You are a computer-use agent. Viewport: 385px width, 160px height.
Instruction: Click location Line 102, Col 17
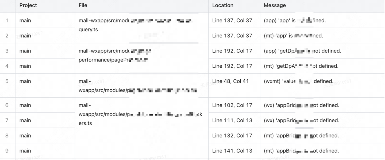pyautogui.click(x=232, y=105)
